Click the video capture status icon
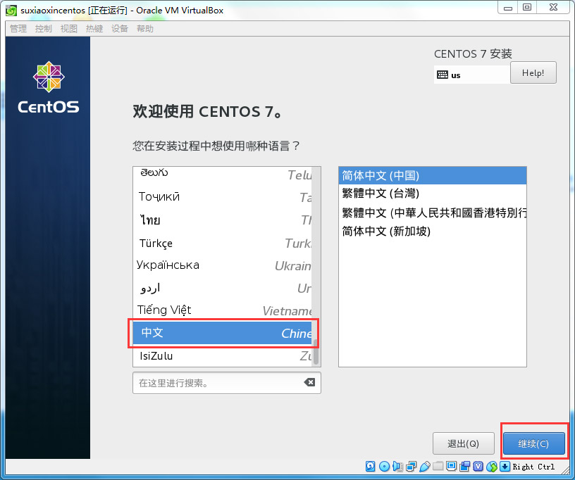This screenshot has width=575, height=480. 465,467
